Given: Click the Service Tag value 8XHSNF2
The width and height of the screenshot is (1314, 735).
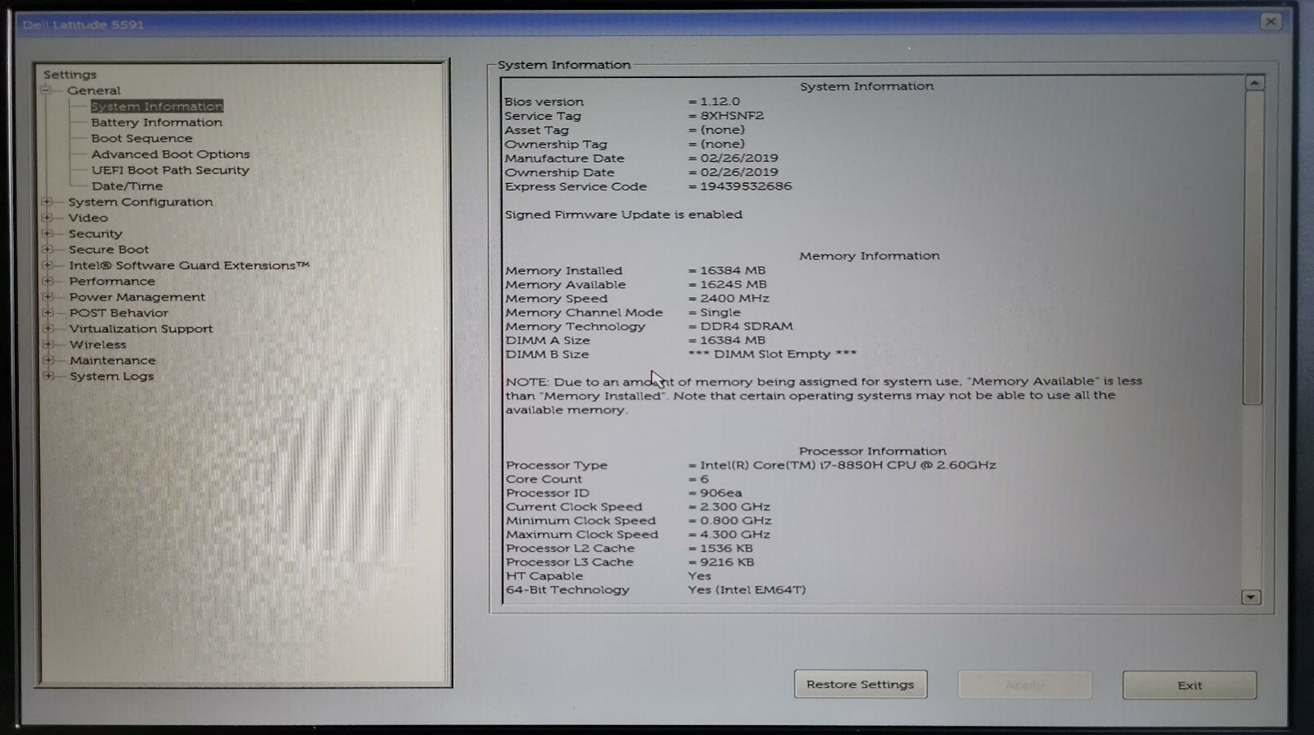Looking at the screenshot, I should click(732, 116).
